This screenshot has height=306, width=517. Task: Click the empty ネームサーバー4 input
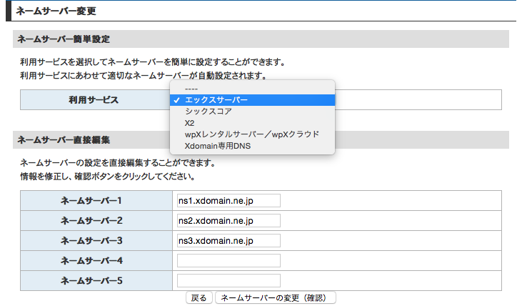pos(229,260)
